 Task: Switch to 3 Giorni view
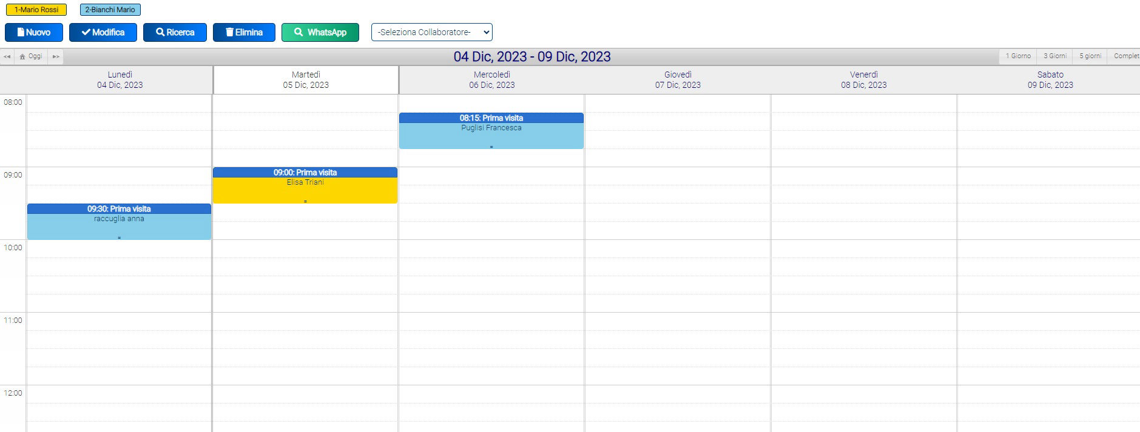click(1054, 56)
